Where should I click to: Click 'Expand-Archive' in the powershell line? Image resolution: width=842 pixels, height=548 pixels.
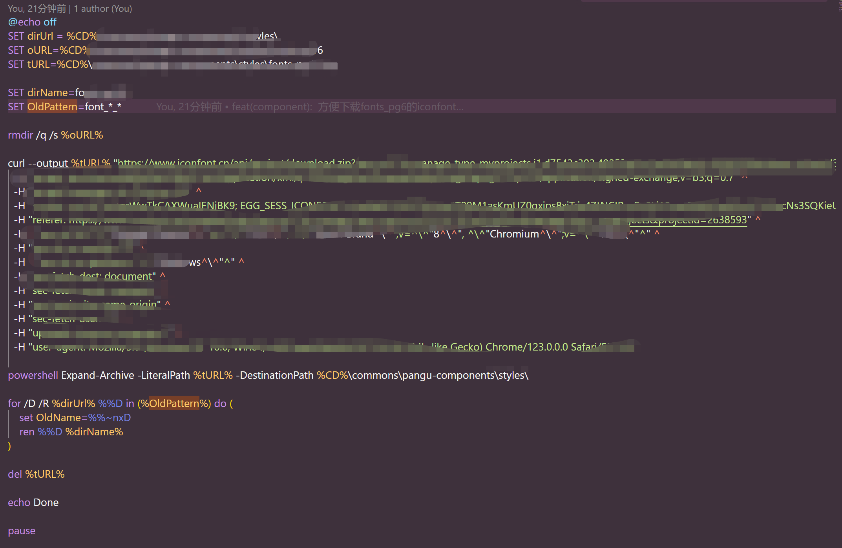tap(98, 375)
